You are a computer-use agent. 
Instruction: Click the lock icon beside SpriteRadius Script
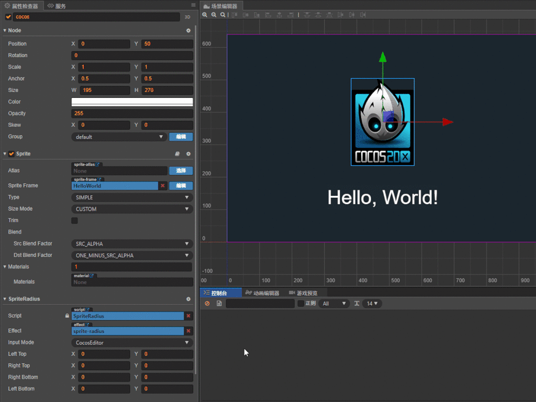point(68,316)
